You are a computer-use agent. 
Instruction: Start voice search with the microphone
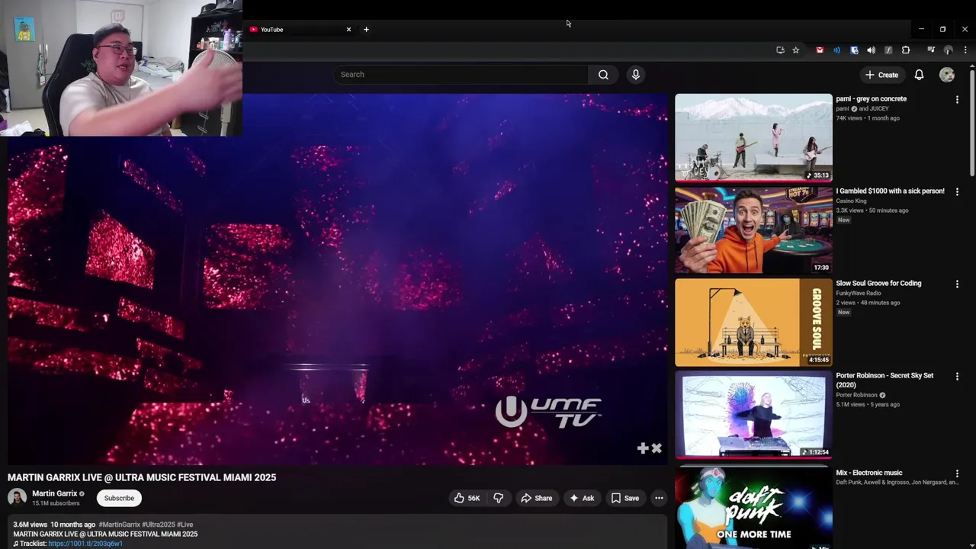click(x=636, y=75)
